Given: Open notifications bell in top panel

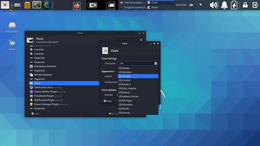Looking at the screenshot, I should point(224,5).
